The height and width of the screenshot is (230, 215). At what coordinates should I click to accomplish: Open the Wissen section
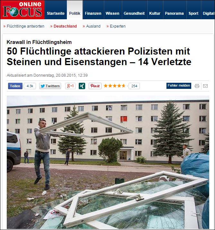coord(112,13)
